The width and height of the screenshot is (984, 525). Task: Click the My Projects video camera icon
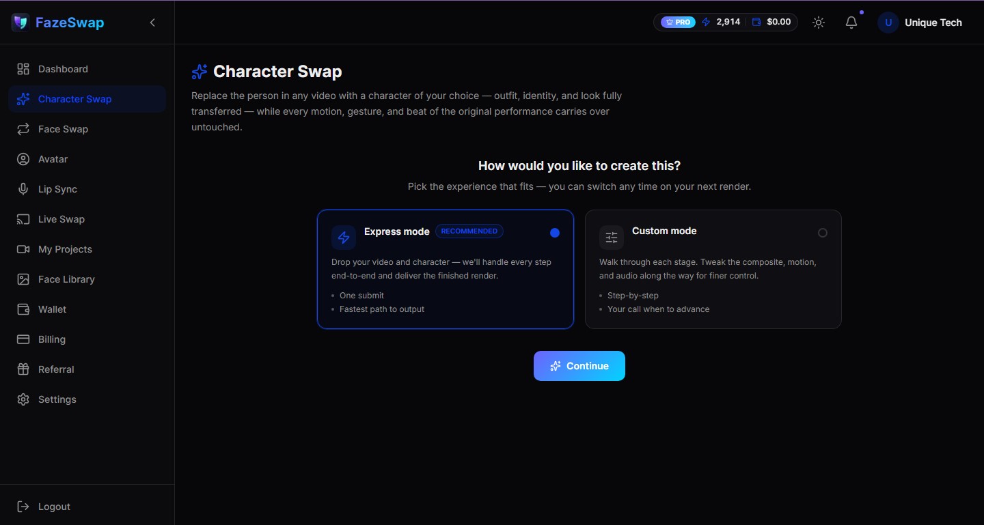point(23,249)
